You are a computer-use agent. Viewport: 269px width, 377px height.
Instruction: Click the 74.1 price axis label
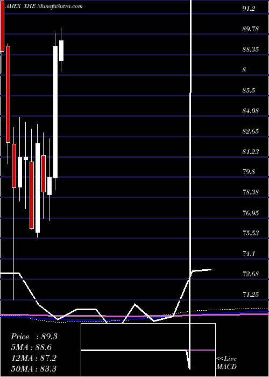click(249, 254)
